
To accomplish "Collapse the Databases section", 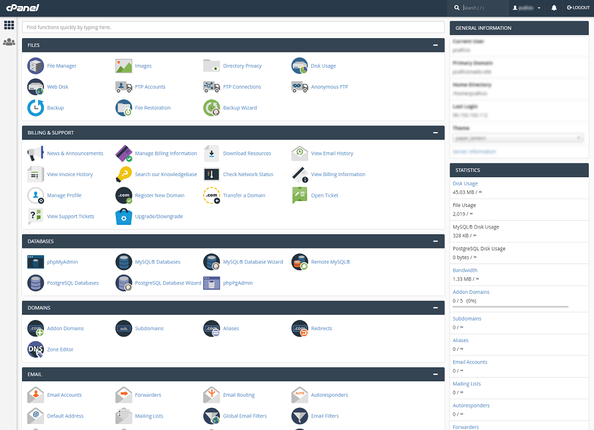I will pos(435,241).
